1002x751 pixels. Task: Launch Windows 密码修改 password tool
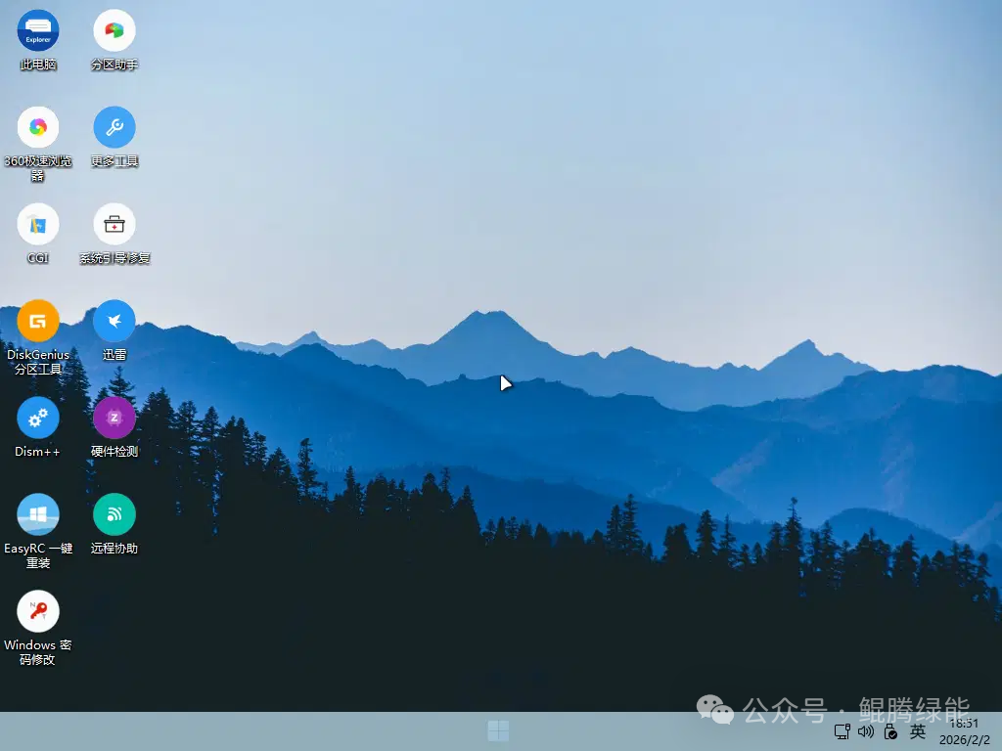tap(37, 611)
